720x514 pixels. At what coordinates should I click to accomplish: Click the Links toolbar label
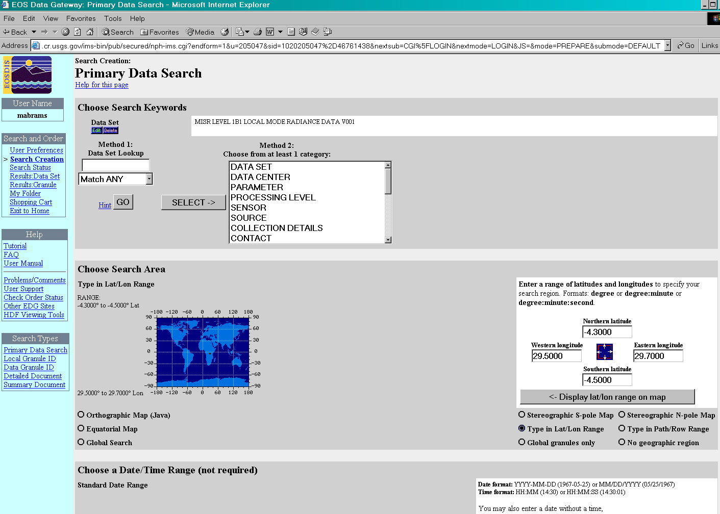710,45
